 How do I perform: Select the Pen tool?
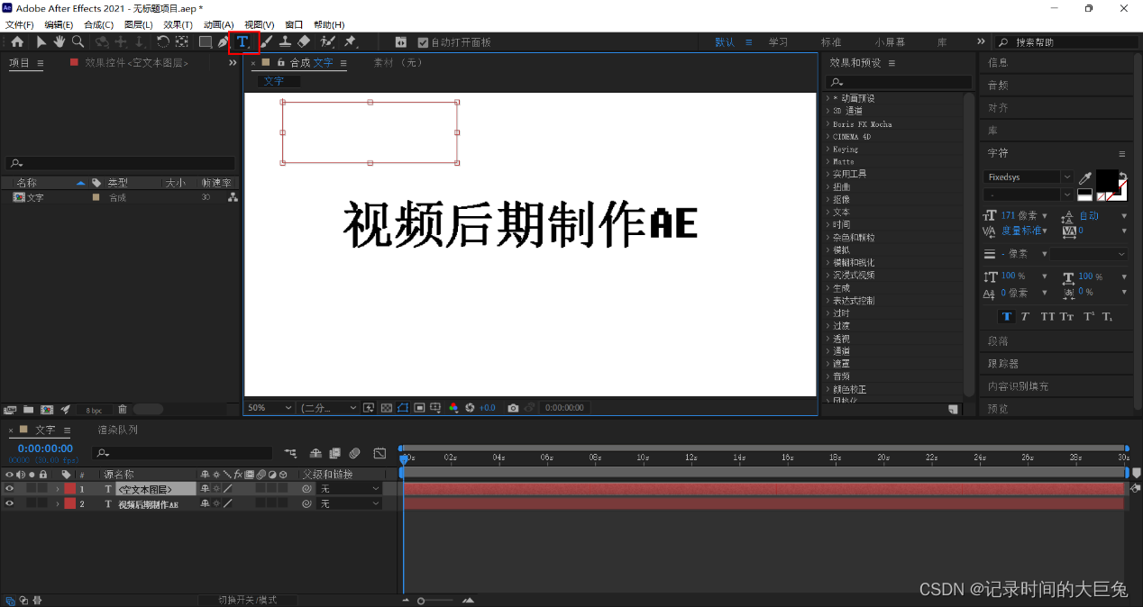coord(223,41)
